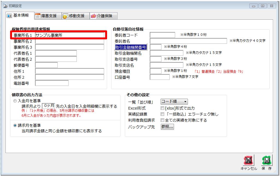Click the 事業所名1 input field
The image size is (280, 176).
point(69,35)
